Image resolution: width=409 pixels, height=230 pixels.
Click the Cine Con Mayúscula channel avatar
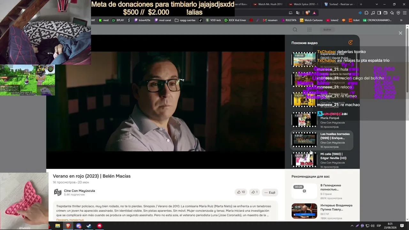(58, 192)
